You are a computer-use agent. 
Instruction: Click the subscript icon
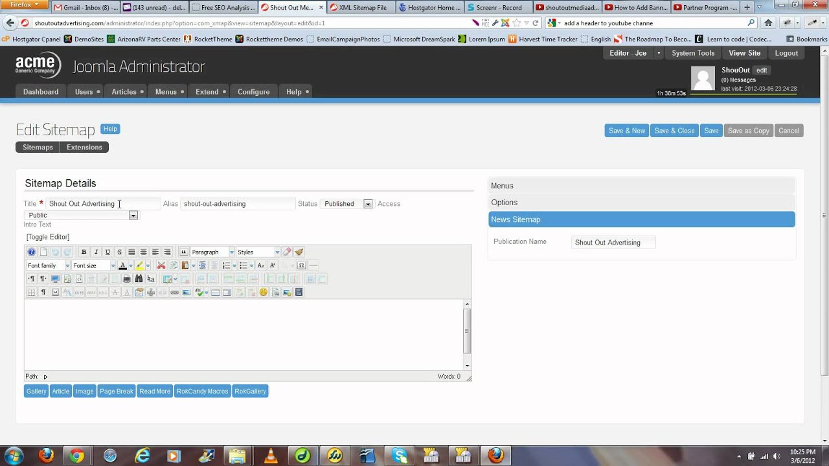click(260, 265)
